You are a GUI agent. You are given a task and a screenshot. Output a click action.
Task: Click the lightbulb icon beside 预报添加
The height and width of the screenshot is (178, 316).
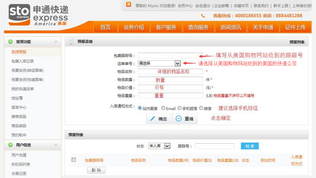click(71, 41)
